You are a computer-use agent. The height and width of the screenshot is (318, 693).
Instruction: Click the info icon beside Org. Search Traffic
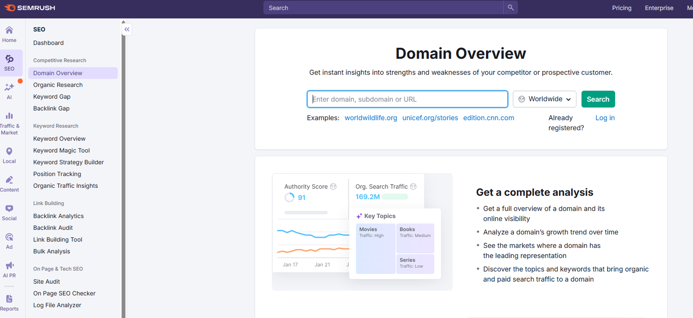[x=413, y=186]
